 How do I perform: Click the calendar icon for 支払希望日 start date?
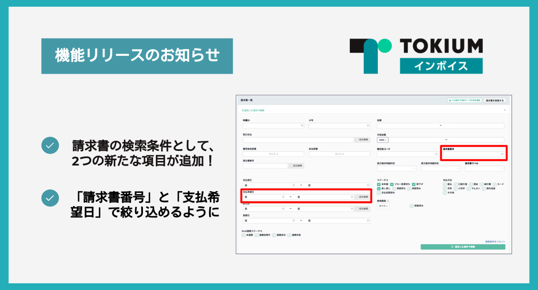tap(246, 197)
